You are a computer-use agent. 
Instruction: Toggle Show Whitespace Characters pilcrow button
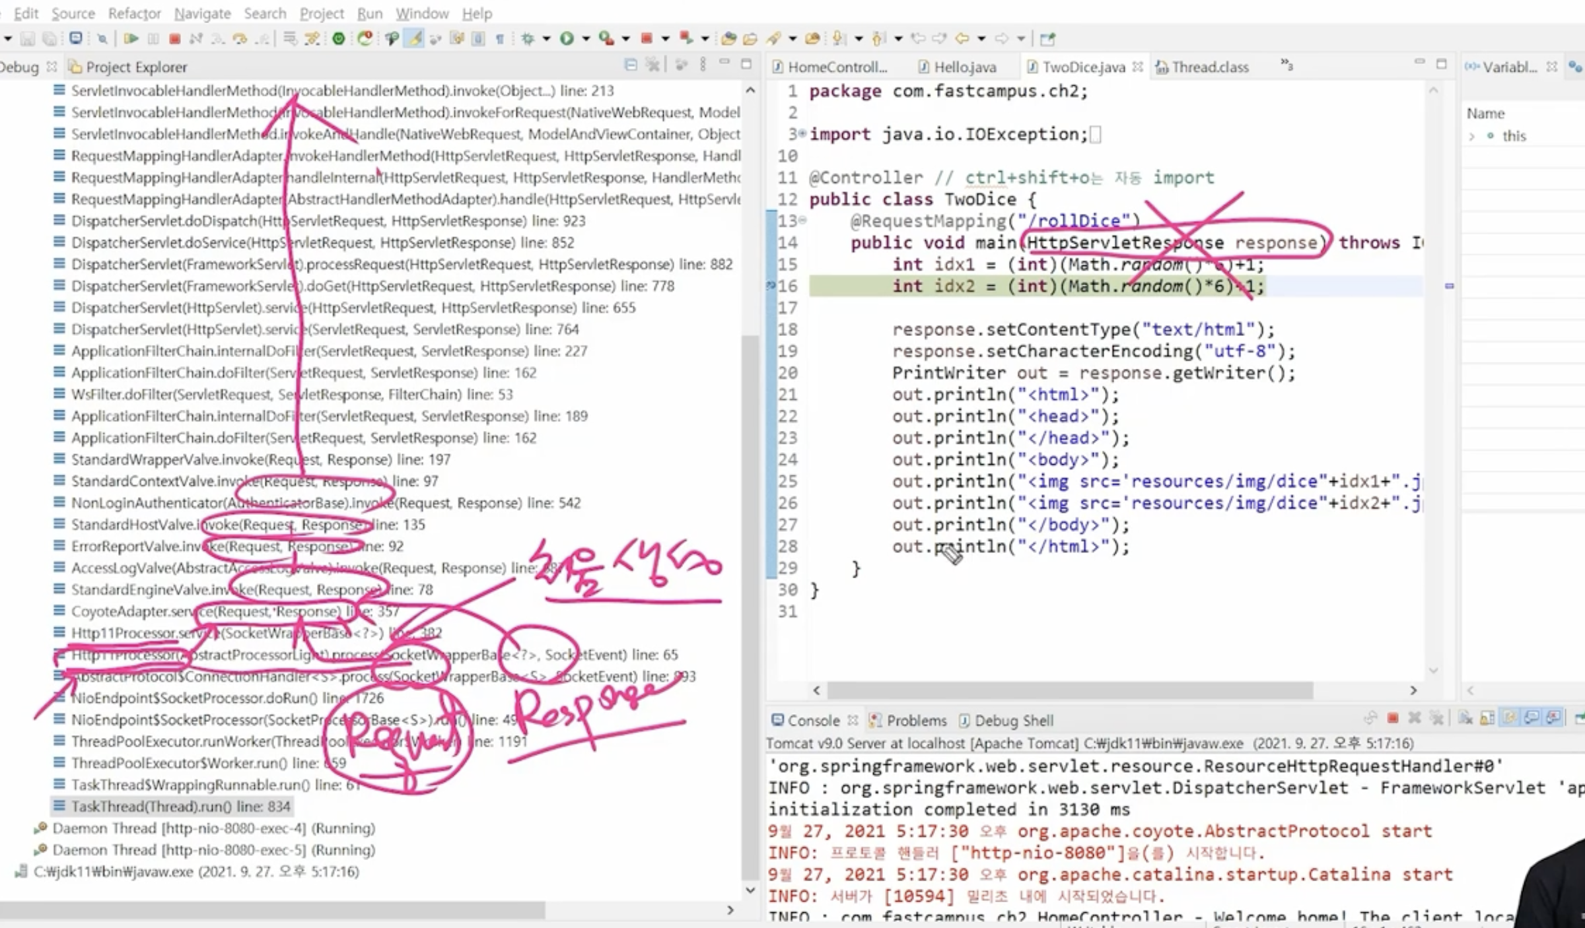tap(500, 39)
